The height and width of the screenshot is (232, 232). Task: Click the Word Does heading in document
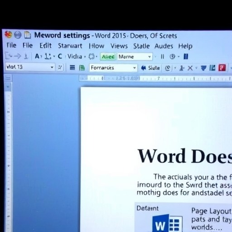click(185, 156)
